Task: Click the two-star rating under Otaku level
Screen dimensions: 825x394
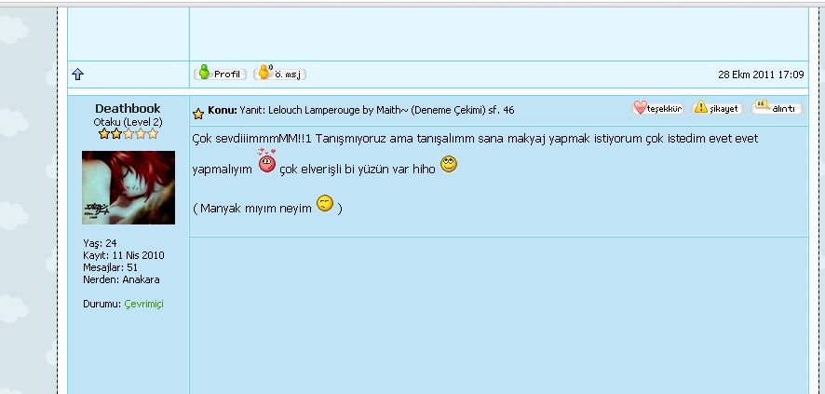Action: 128,134
